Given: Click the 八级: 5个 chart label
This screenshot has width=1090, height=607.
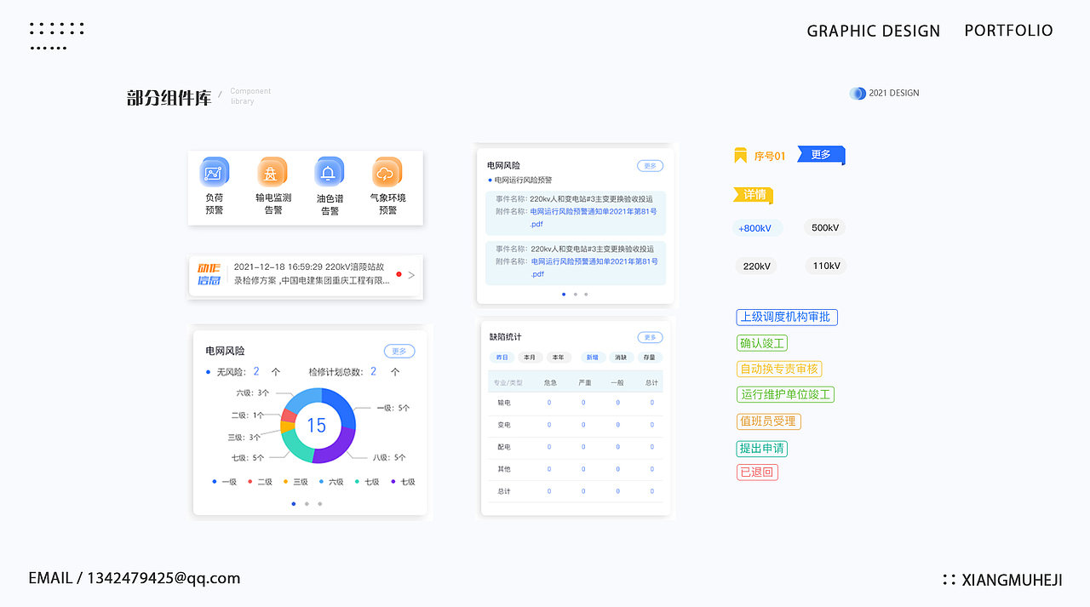Looking at the screenshot, I should [389, 457].
